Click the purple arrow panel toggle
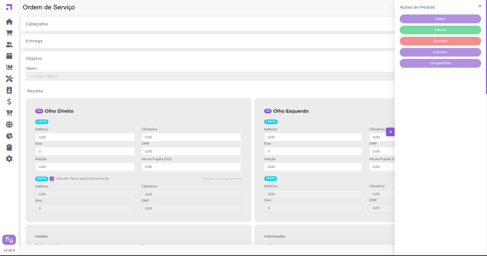487x256 pixels. click(x=390, y=132)
